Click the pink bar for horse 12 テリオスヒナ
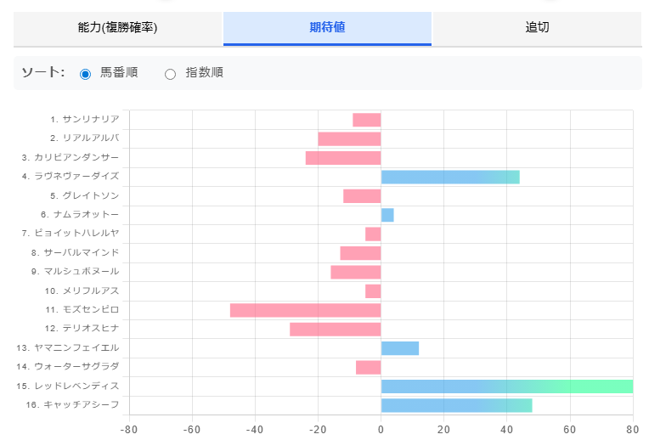The image size is (649, 440). (336, 329)
